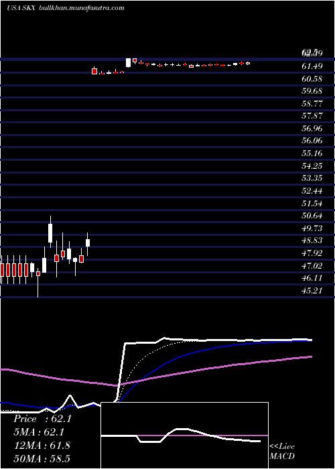This screenshot has height=469, width=335.
Task: Select the 51.54 price axis label
Action: point(312,204)
